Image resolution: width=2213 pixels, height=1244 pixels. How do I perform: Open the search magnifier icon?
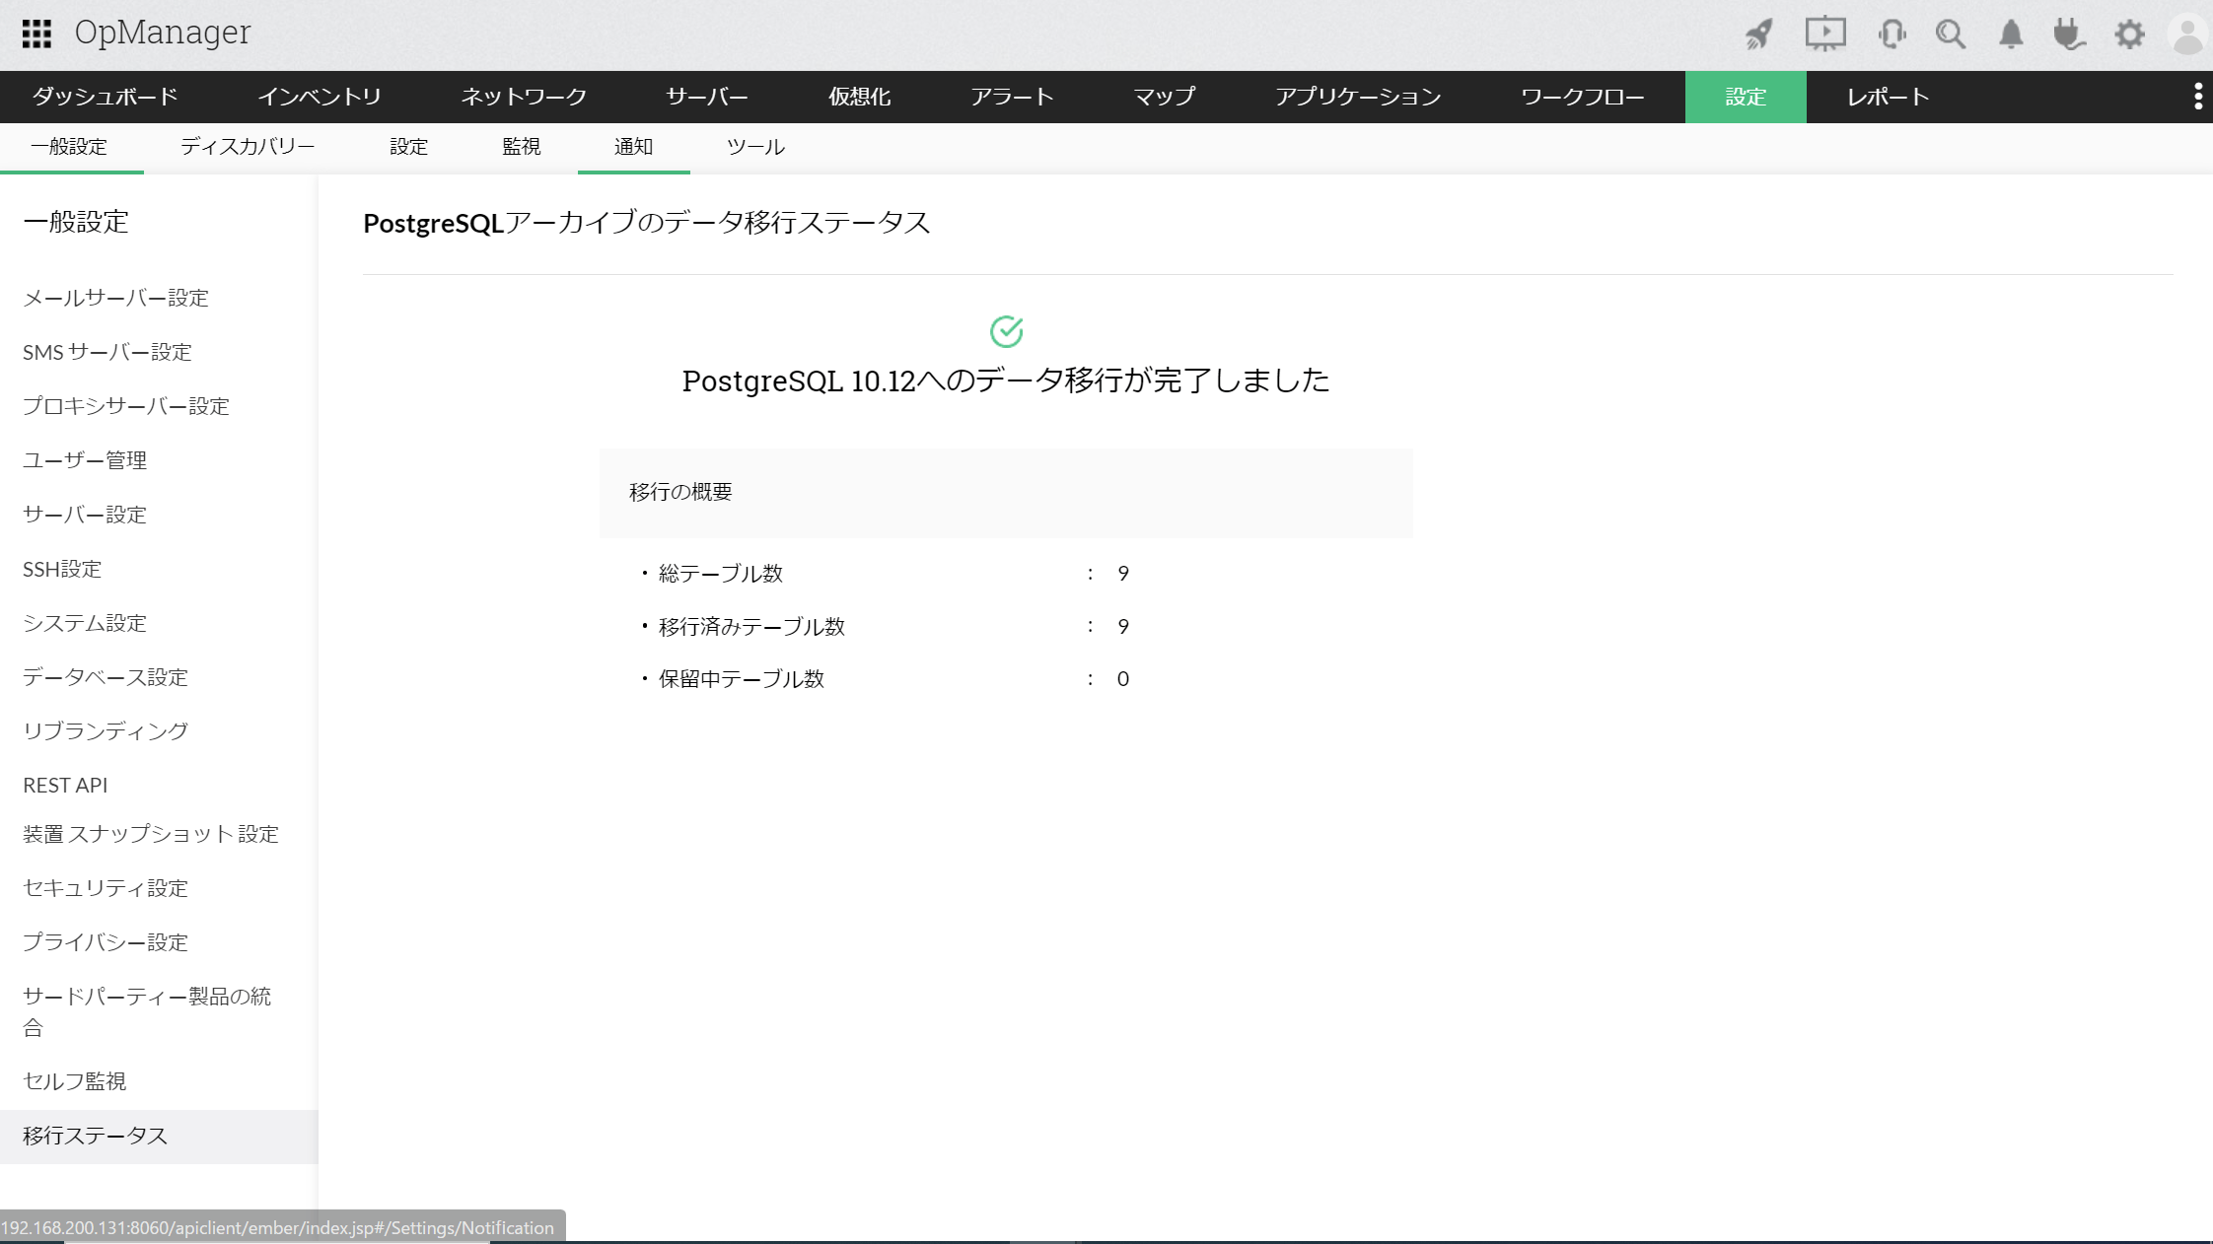pos(1950,35)
